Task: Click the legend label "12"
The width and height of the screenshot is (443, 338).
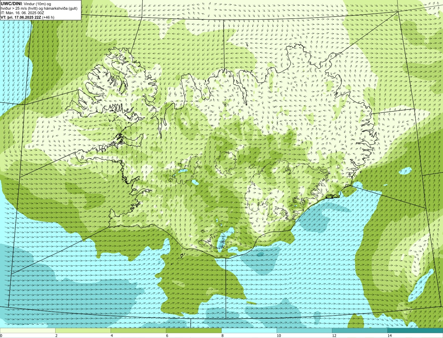Action: pyautogui.click(x=334, y=336)
